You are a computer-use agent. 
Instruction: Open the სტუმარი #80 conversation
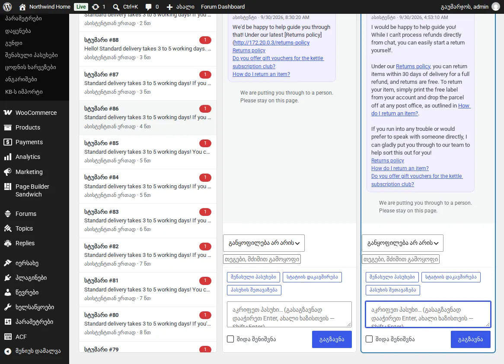(x=147, y=323)
